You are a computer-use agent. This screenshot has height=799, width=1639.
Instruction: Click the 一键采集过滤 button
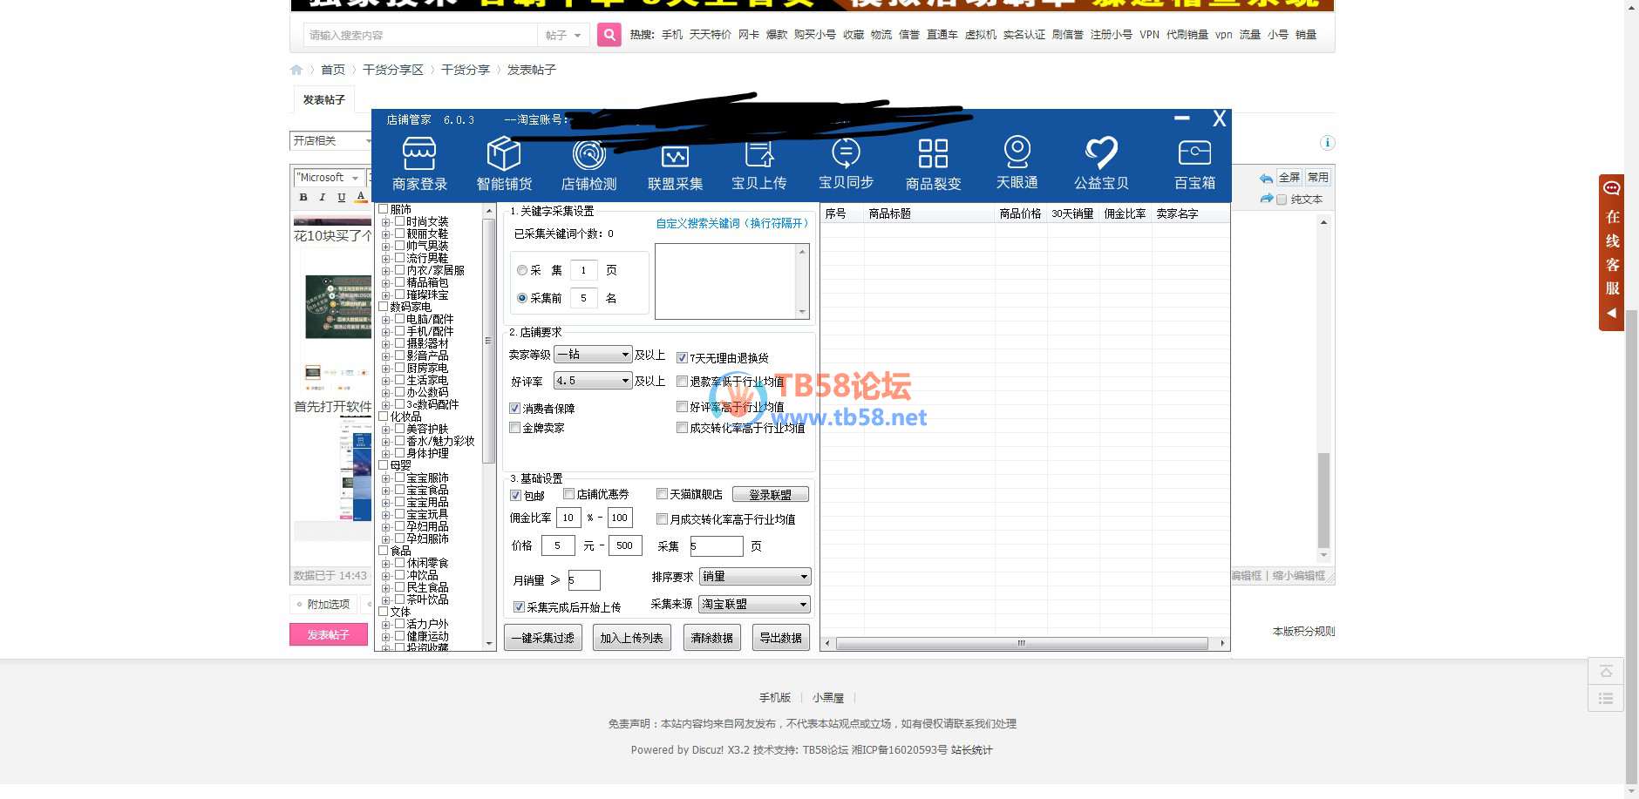(x=542, y=638)
